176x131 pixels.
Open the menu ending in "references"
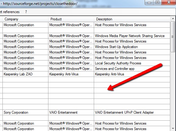pyautogui.click(x=10, y=12)
